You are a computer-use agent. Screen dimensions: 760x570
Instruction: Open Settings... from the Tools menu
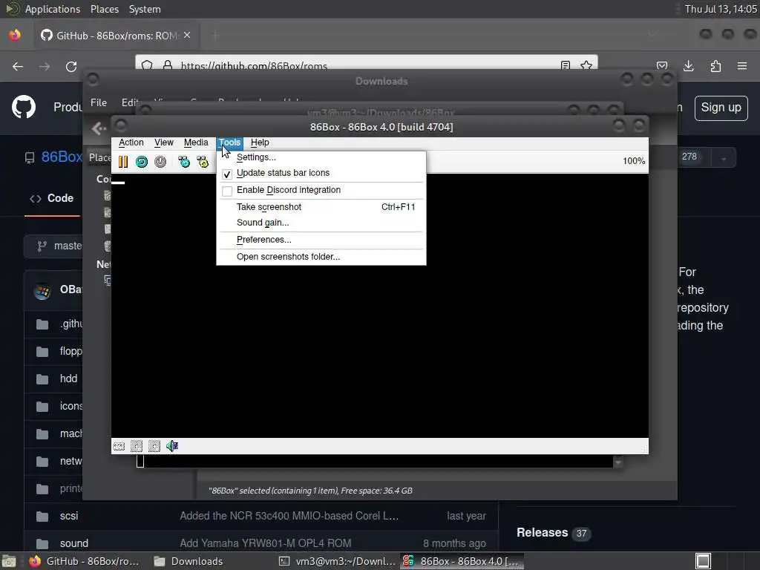click(321, 157)
